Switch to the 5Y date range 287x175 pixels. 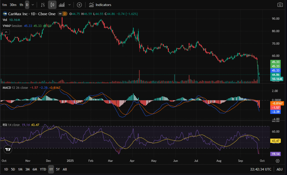pos(57,169)
